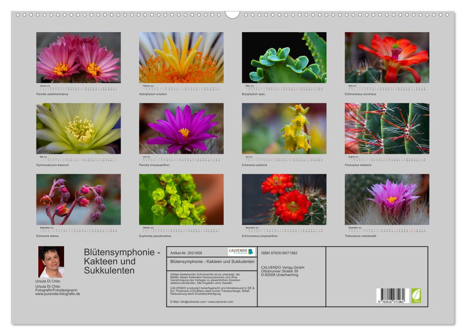This screenshot has width=465, height=335.
Task: Click the ISBN 9783516071962 text
Action: click(279, 253)
